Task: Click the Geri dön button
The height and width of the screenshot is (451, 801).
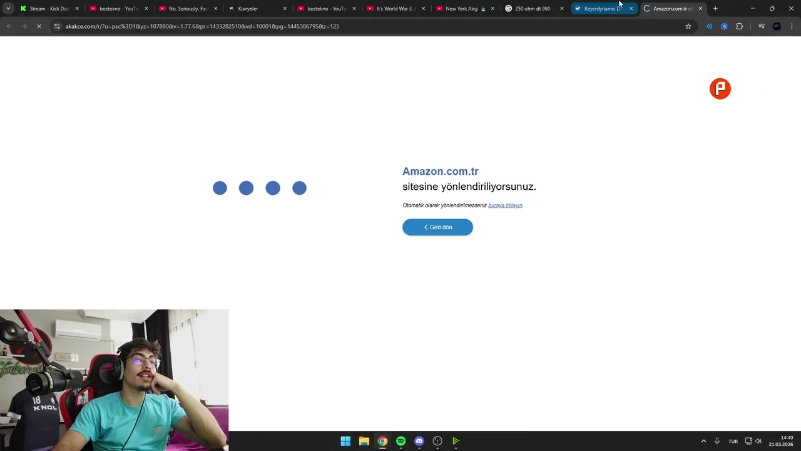Action: pyautogui.click(x=437, y=227)
